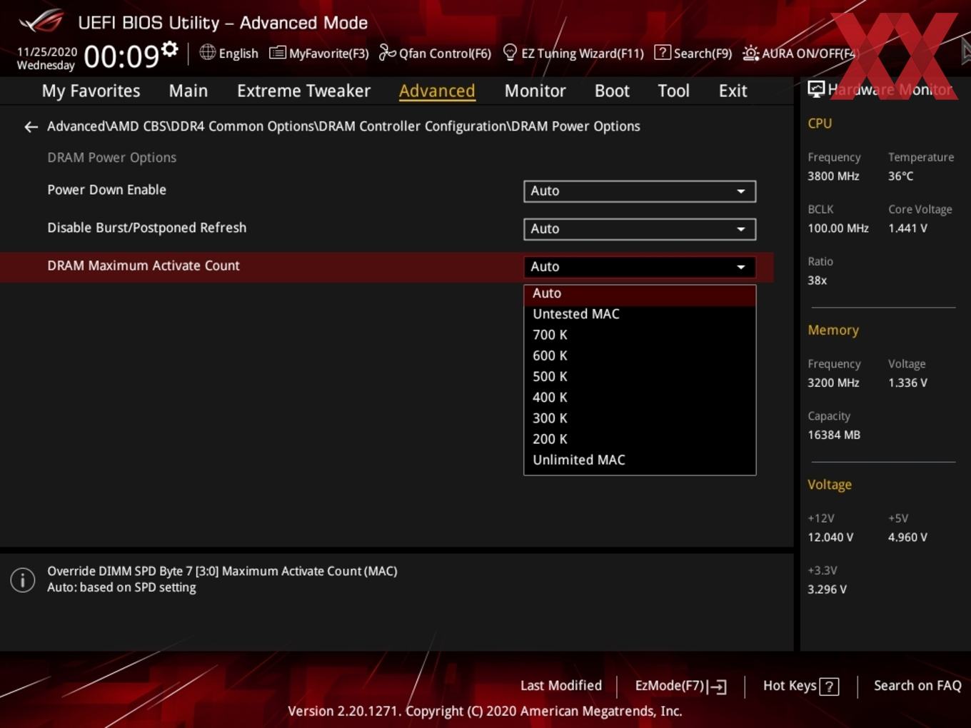Switch to Main tab
Screen dimensions: 971x728
(x=188, y=91)
